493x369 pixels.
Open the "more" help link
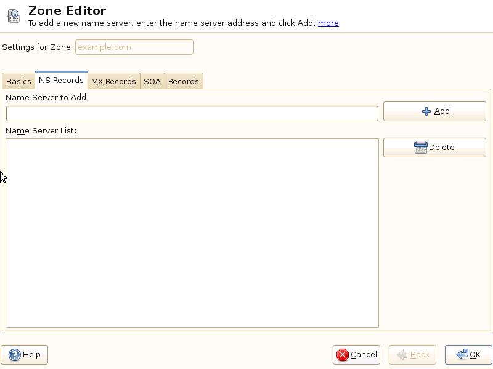pyautogui.click(x=328, y=23)
